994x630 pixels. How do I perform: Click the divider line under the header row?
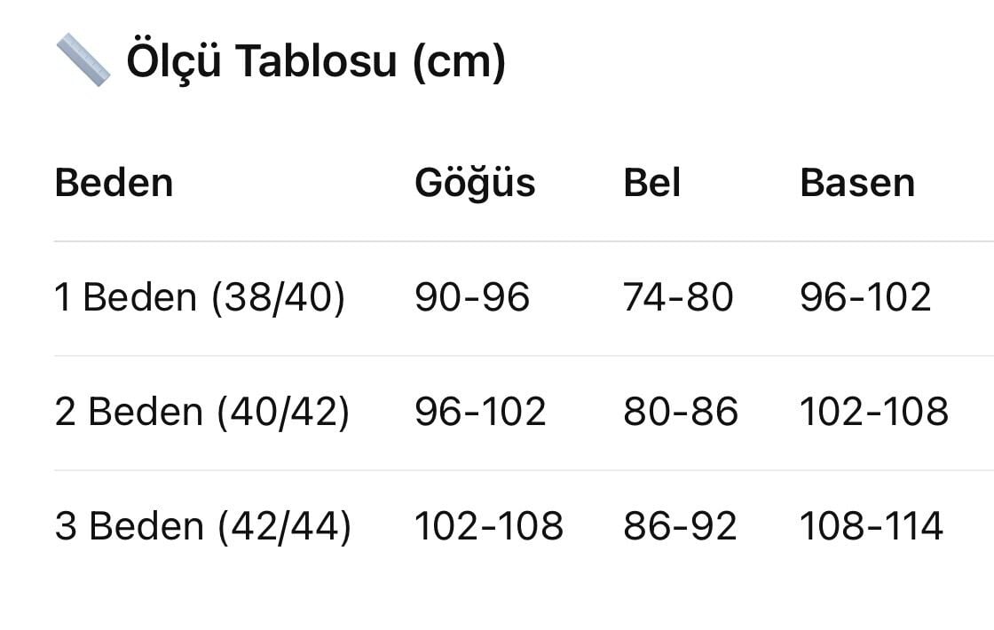click(x=524, y=241)
